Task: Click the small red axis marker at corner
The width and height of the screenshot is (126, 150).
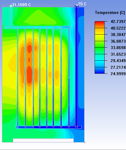Action: (85, 142)
